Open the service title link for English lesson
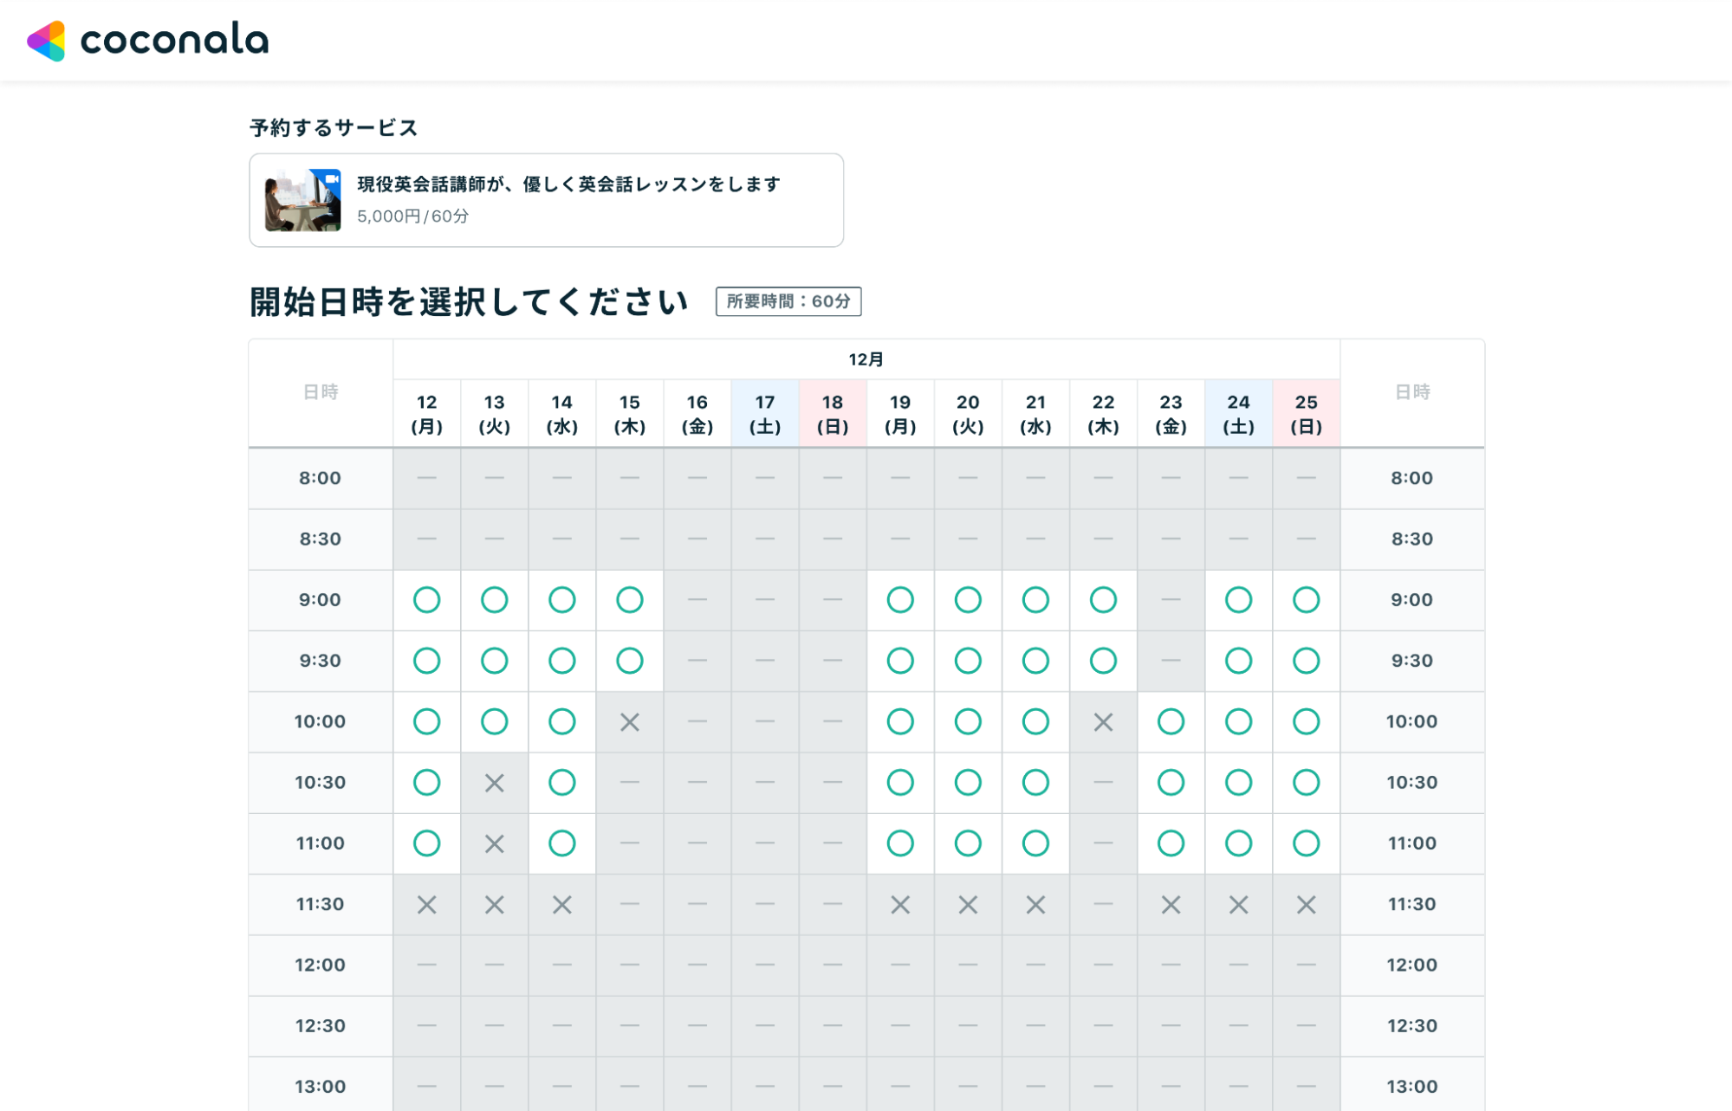The width and height of the screenshot is (1732, 1111). tap(568, 184)
